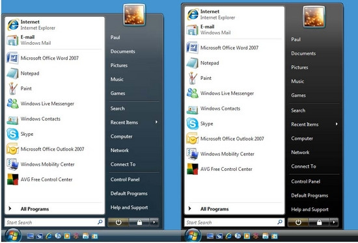This screenshot has height=243, width=358.
Task: Open Windows Mobility Center in the blue Start menu
Action: [55, 164]
